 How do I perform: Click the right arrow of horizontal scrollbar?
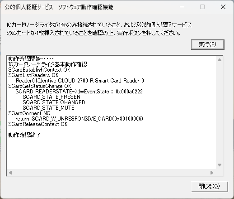[212, 173]
